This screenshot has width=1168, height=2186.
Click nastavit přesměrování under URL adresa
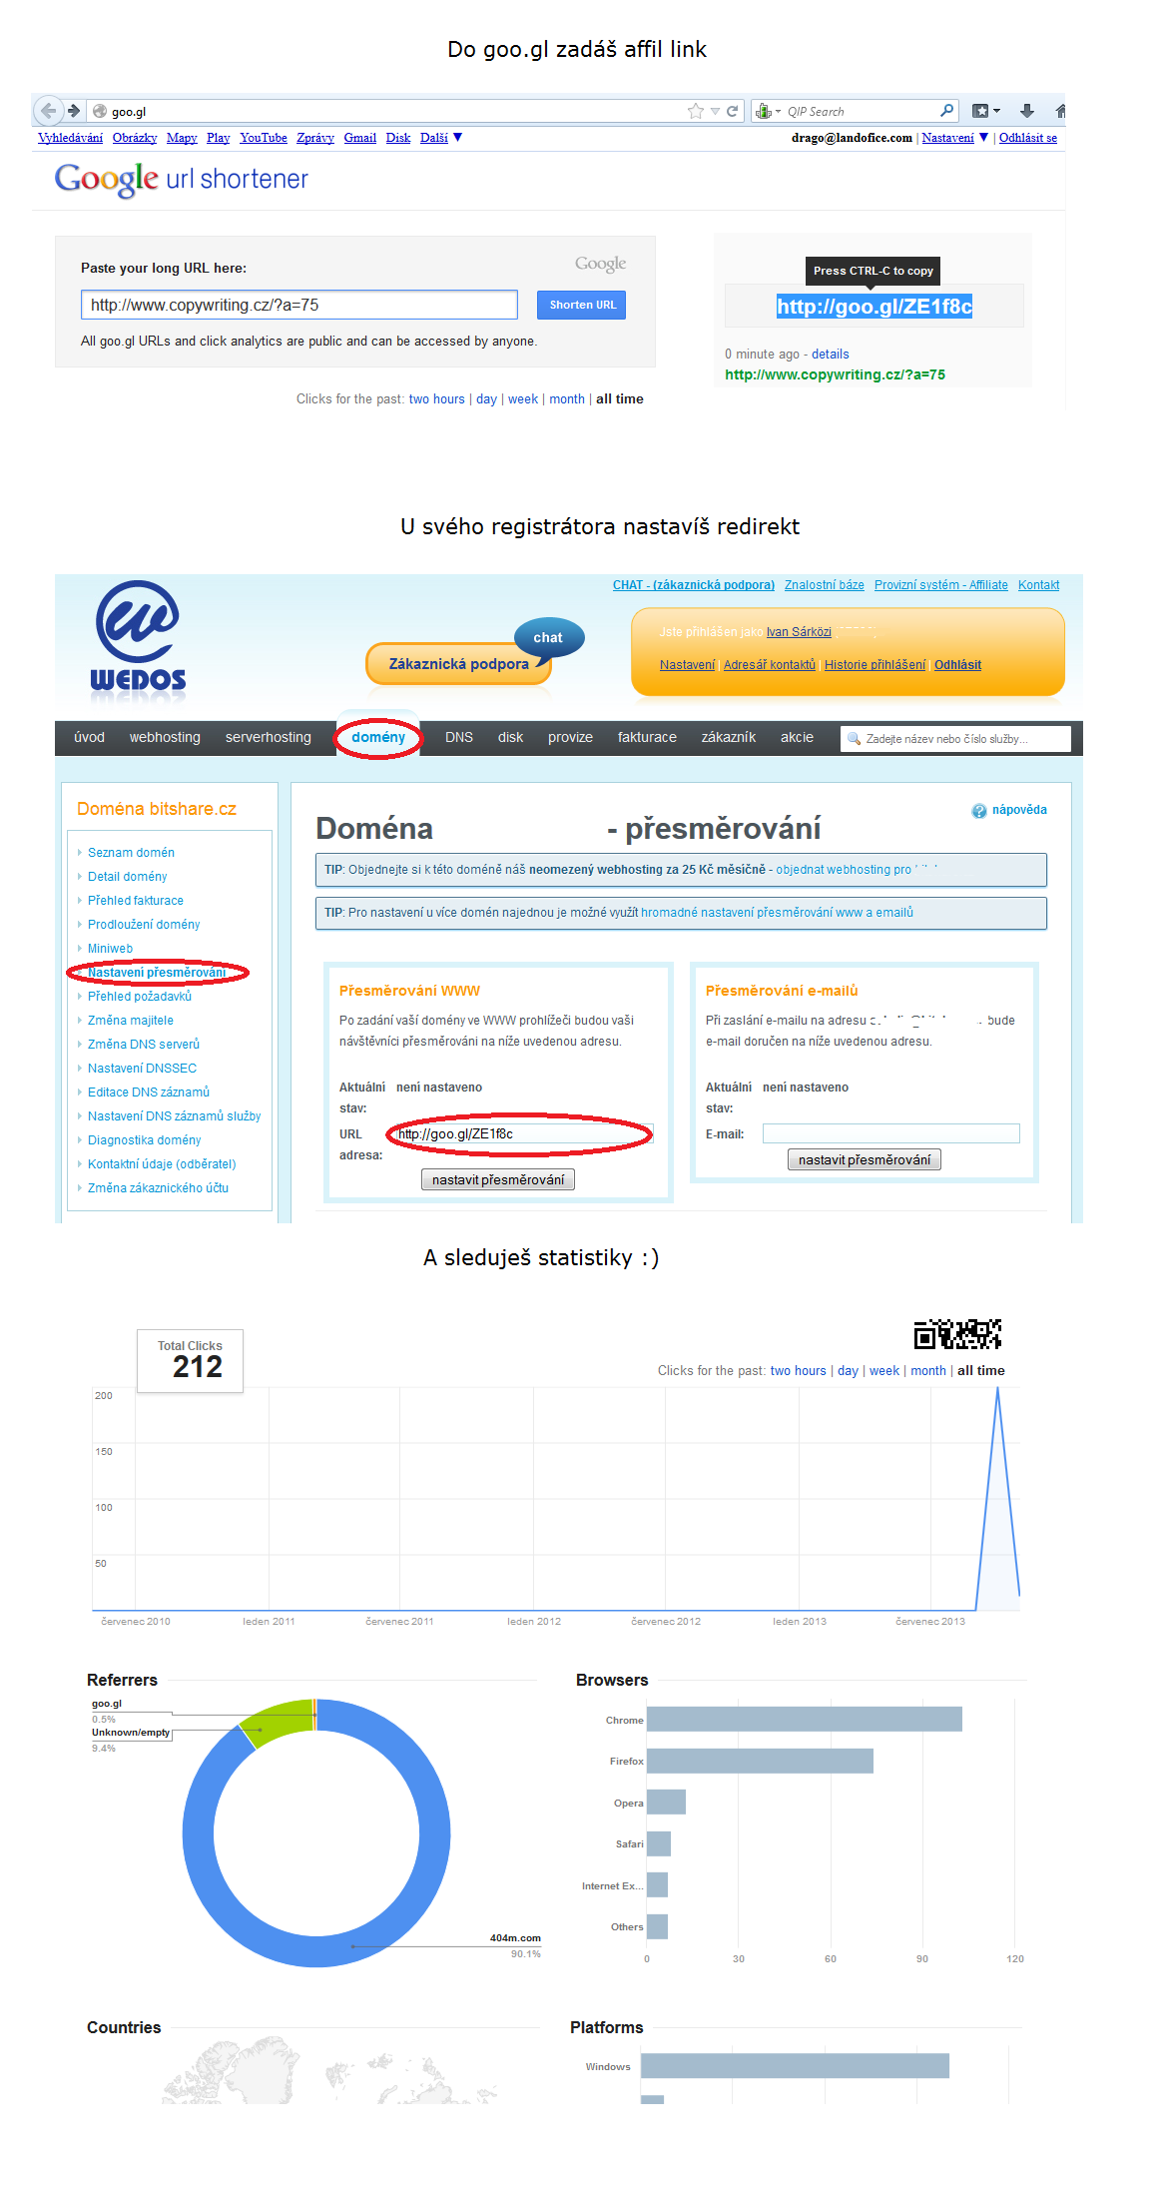click(498, 1179)
